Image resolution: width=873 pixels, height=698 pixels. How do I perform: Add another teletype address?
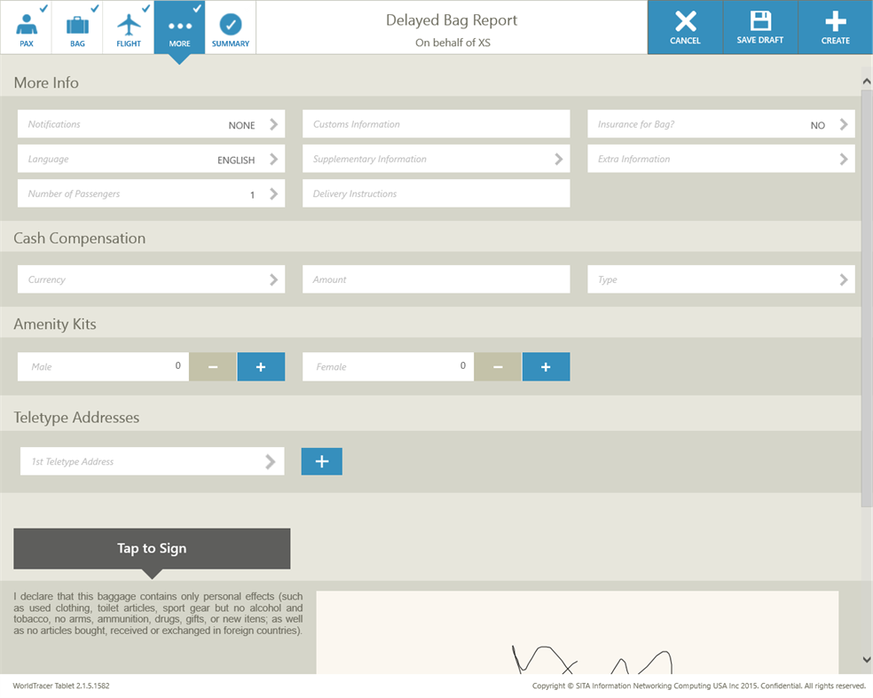[x=322, y=461]
